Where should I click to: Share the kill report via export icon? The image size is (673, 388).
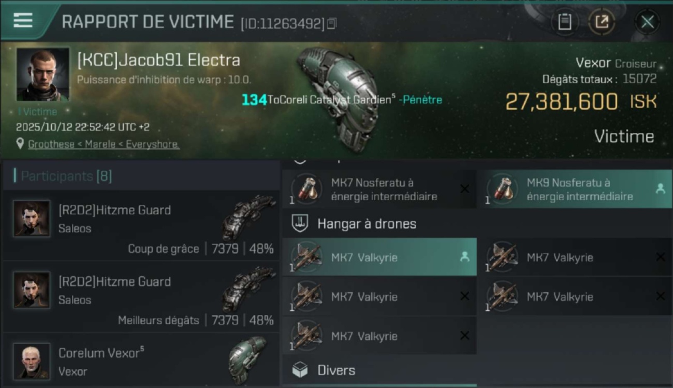tap(602, 22)
